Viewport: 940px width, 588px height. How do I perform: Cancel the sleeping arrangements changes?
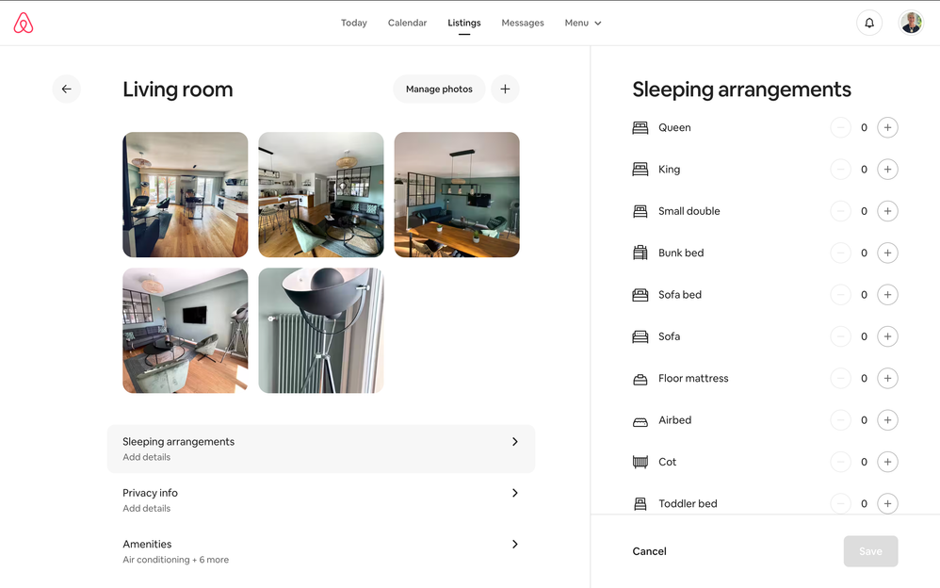(649, 551)
